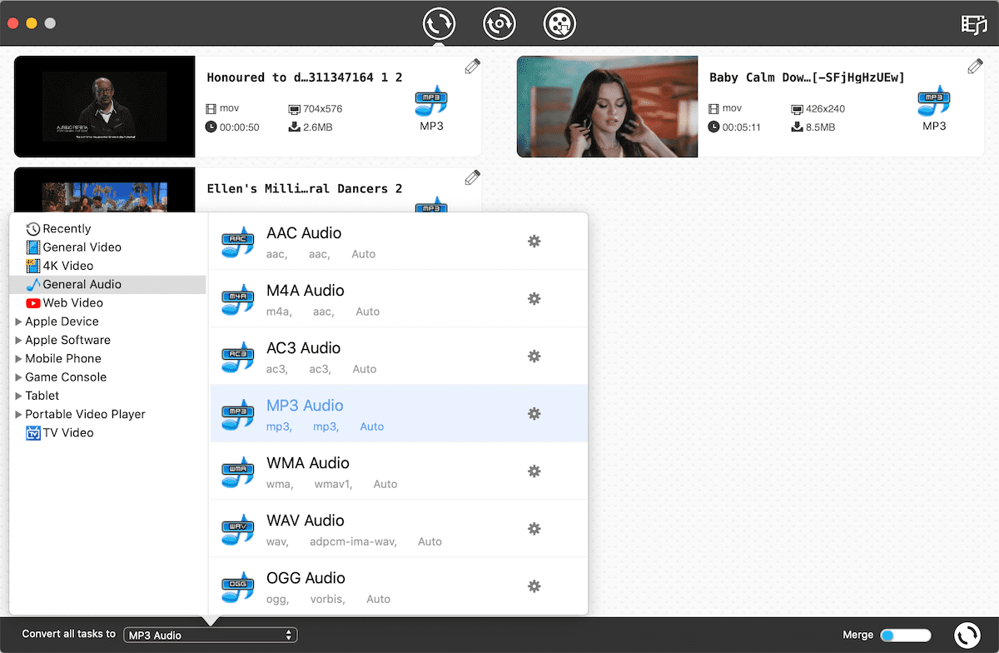Open settings gear for AAC Audio
999x653 pixels.
click(x=534, y=242)
